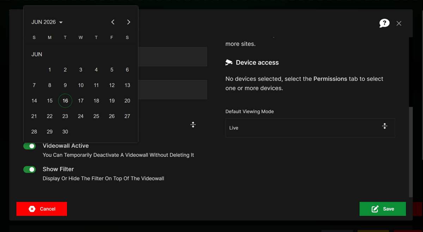Click the 'Show Filter' label
Screen dimensions: 423x232
pyautogui.click(x=58, y=169)
